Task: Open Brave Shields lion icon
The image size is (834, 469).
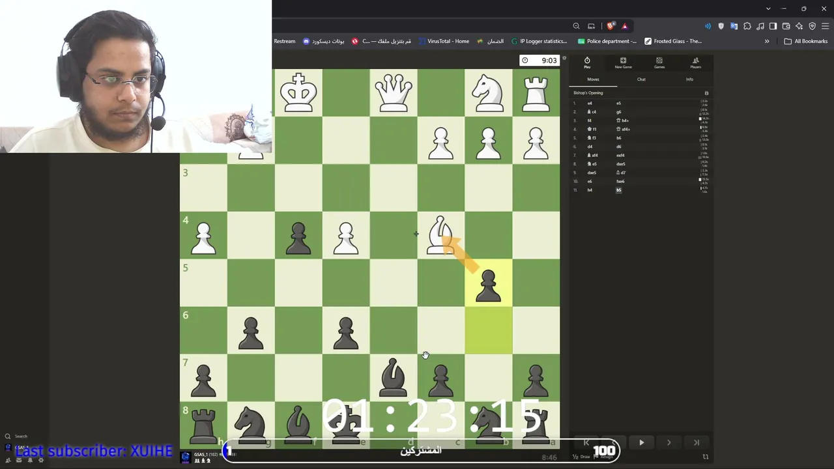Action: [610, 26]
